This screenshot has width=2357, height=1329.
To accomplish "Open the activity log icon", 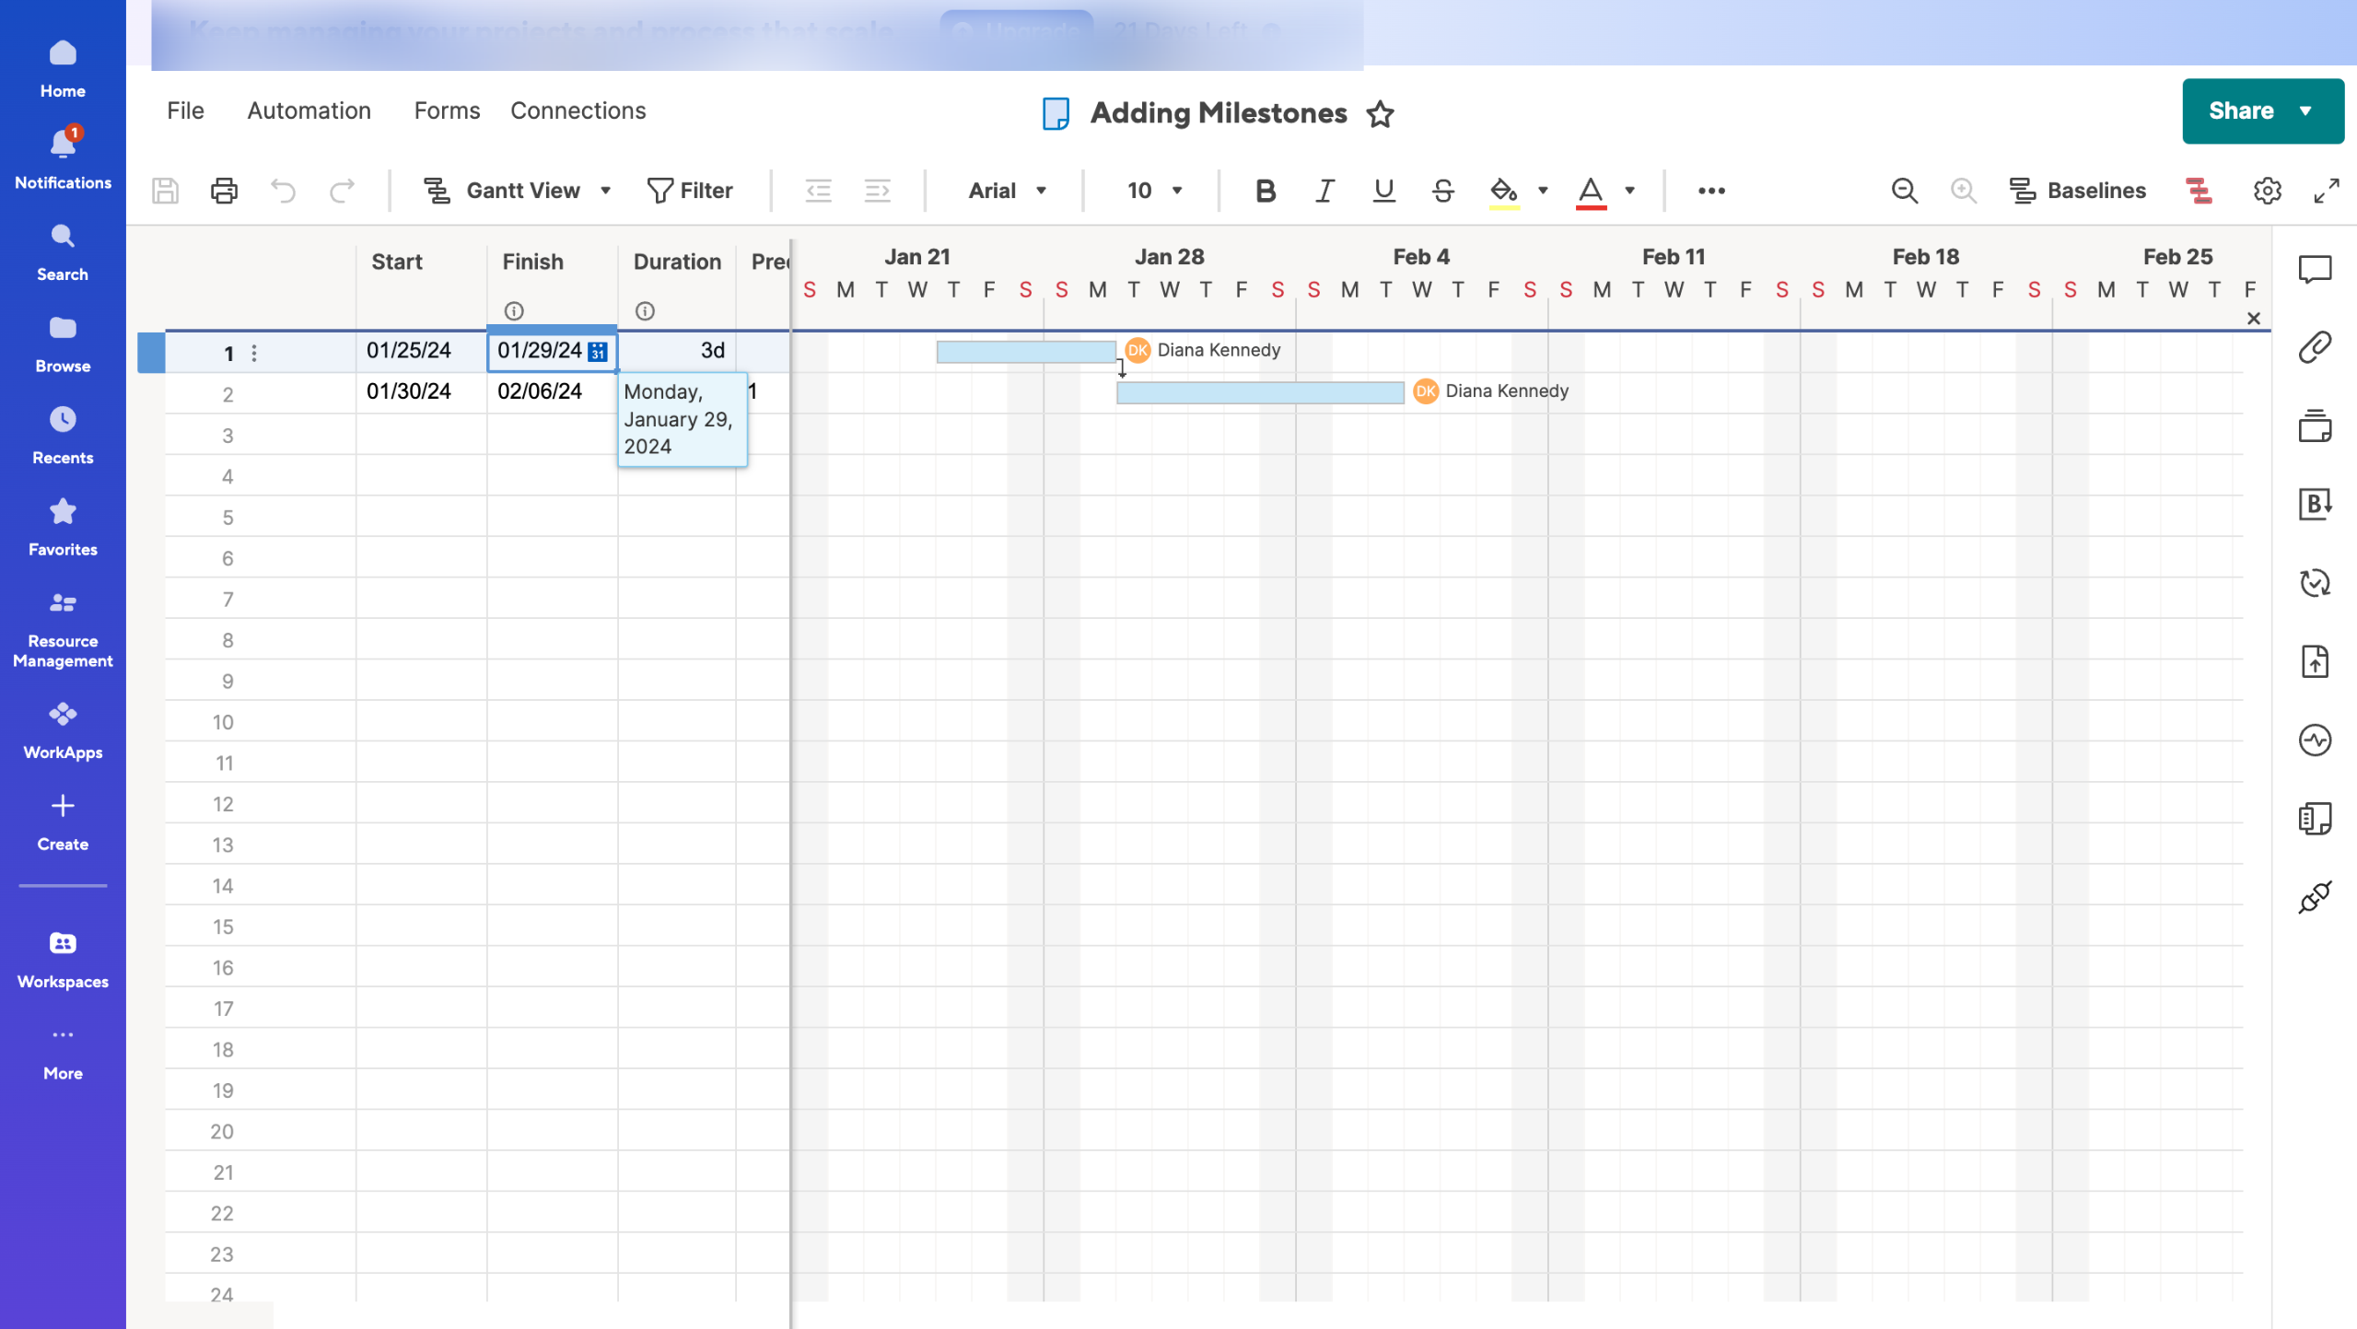I will click(x=2314, y=740).
